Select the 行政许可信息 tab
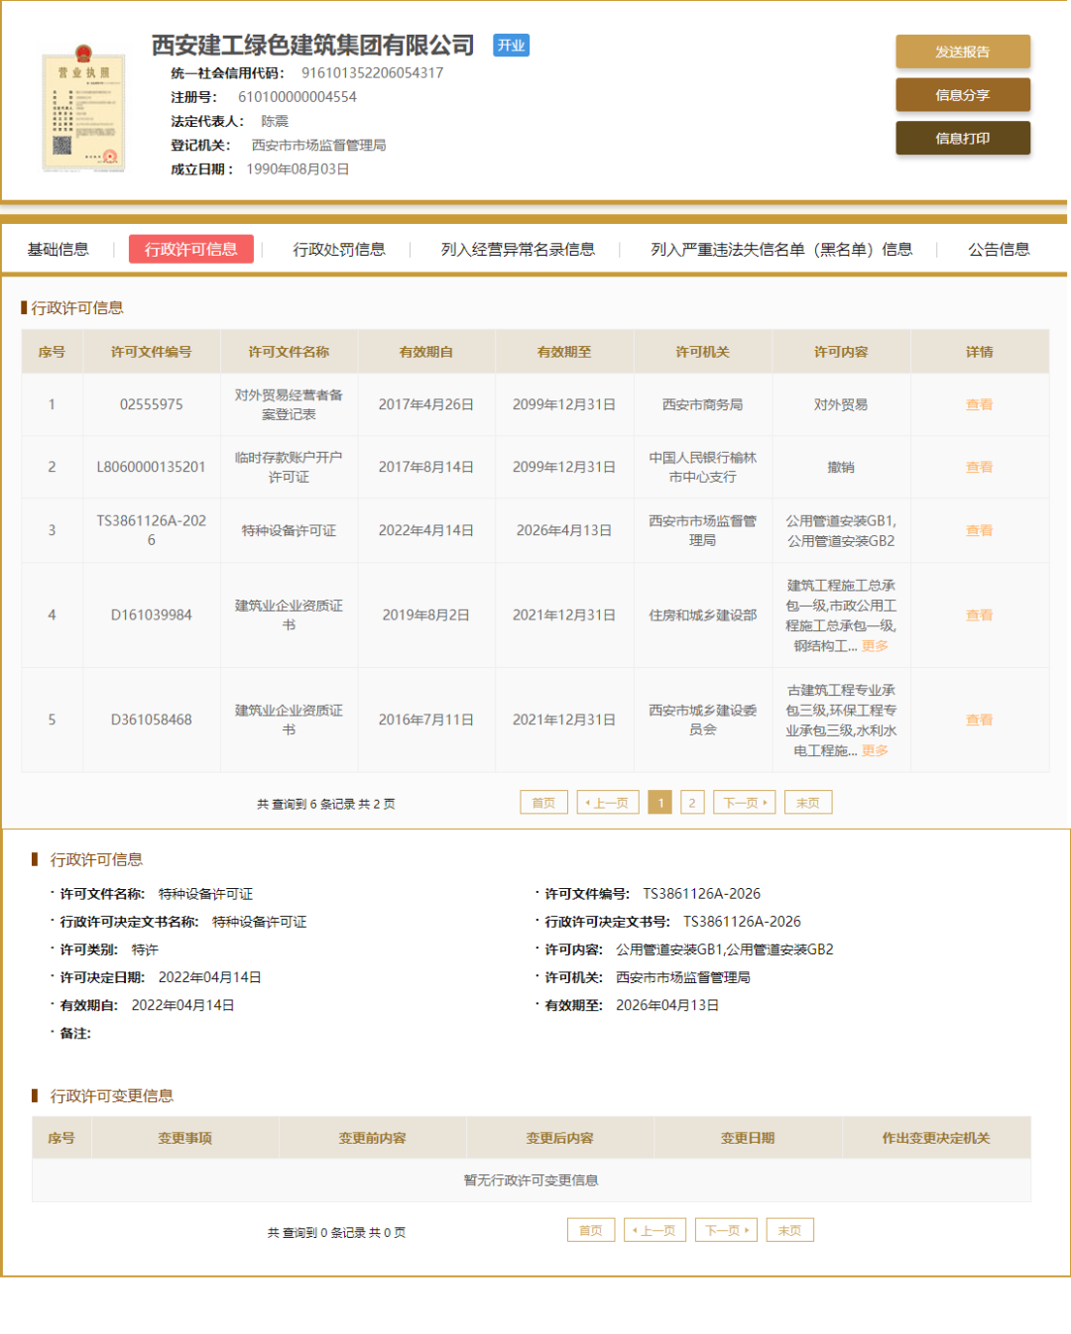 (x=191, y=249)
